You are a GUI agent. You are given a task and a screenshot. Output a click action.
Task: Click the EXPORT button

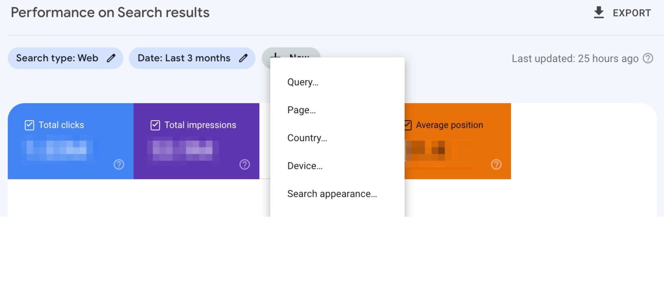click(631, 13)
